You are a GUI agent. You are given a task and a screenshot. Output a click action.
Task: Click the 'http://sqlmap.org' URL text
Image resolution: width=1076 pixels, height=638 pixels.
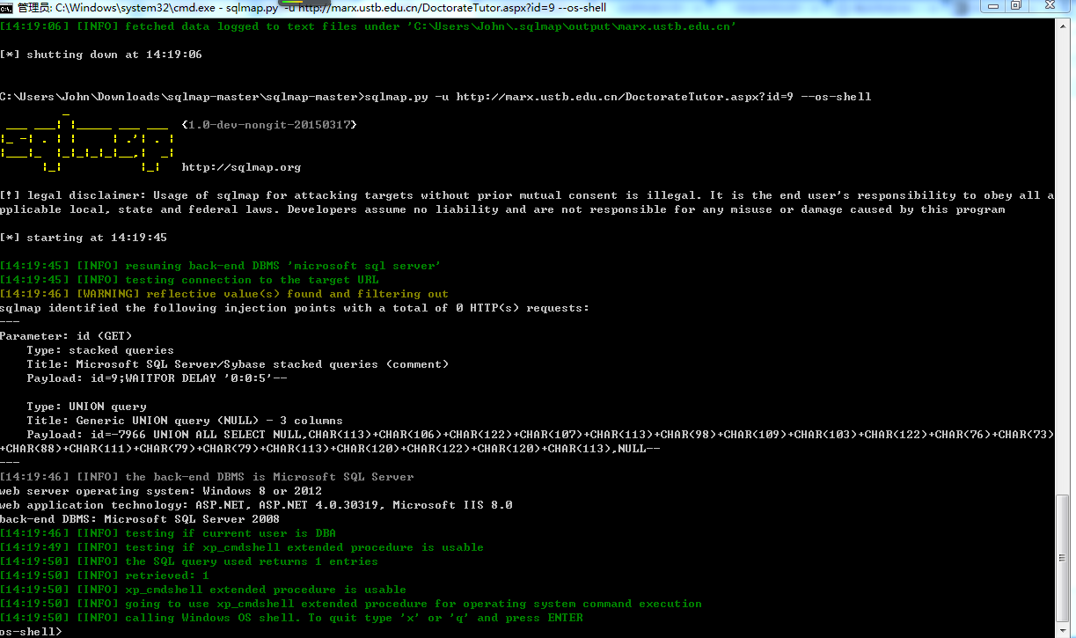point(241,167)
